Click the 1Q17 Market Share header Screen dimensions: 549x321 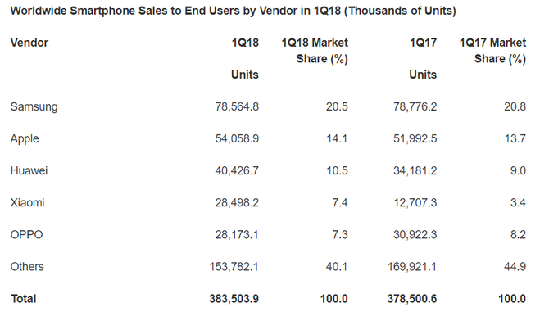pyautogui.click(x=492, y=51)
